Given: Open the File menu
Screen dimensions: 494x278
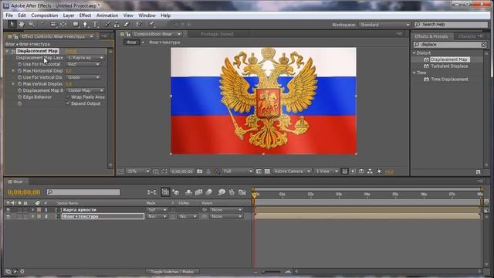Looking at the screenshot, I should [9, 15].
